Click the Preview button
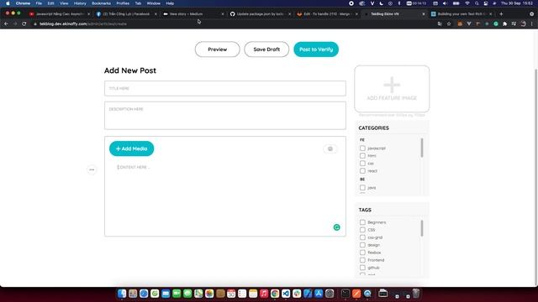 coord(217,49)
